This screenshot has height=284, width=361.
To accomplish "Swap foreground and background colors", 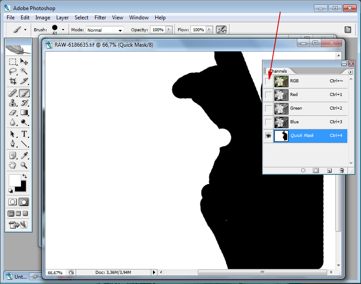I will pyautogui.click(x=25, y=176).
